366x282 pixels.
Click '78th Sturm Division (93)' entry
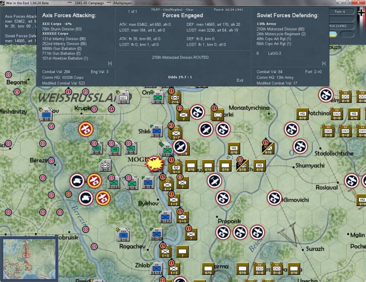(x=62, y=29)
